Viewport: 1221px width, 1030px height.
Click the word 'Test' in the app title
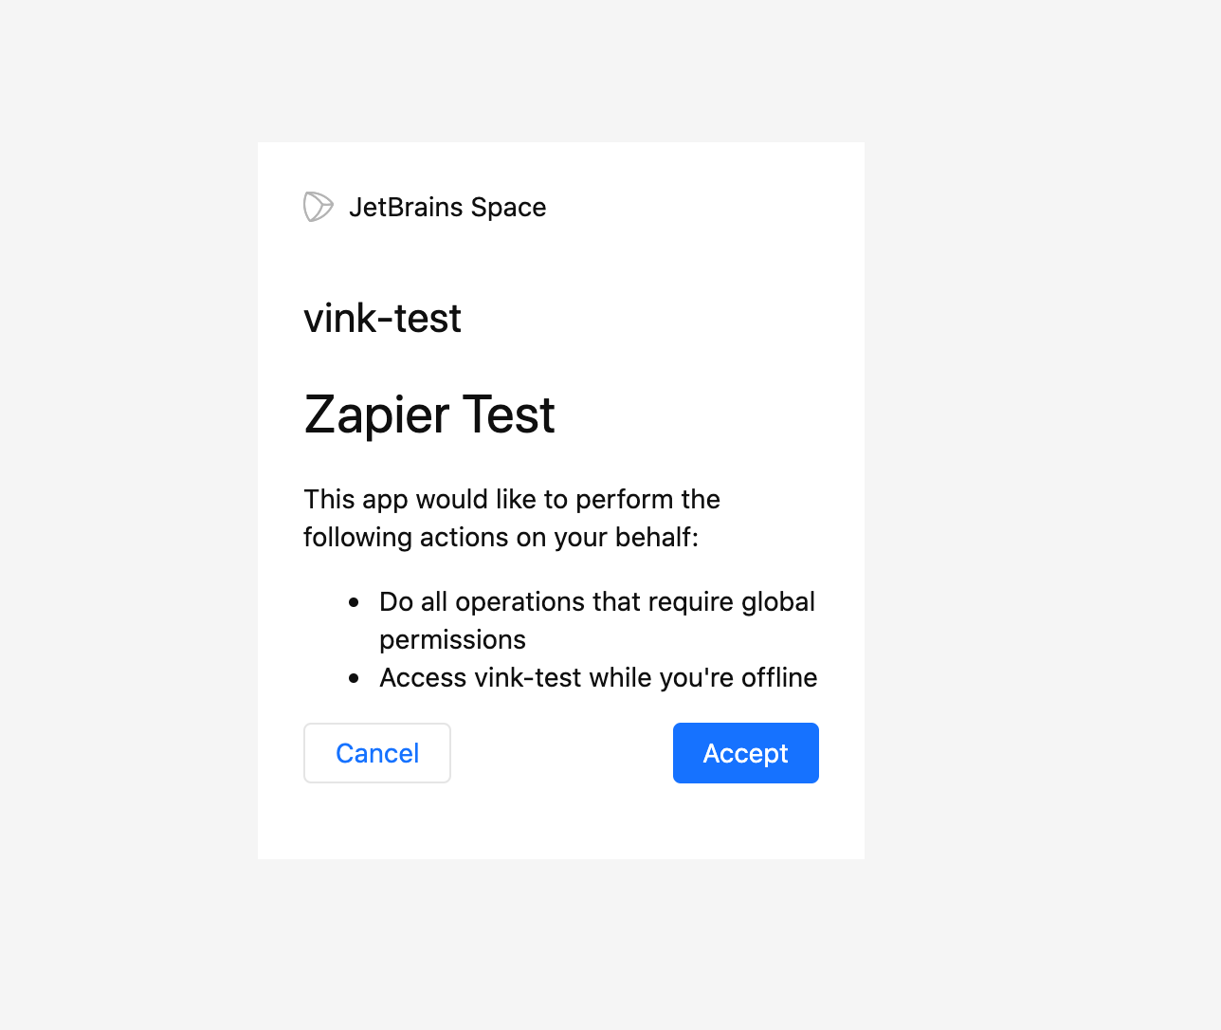pyautogui.click(x=508, y=415)
